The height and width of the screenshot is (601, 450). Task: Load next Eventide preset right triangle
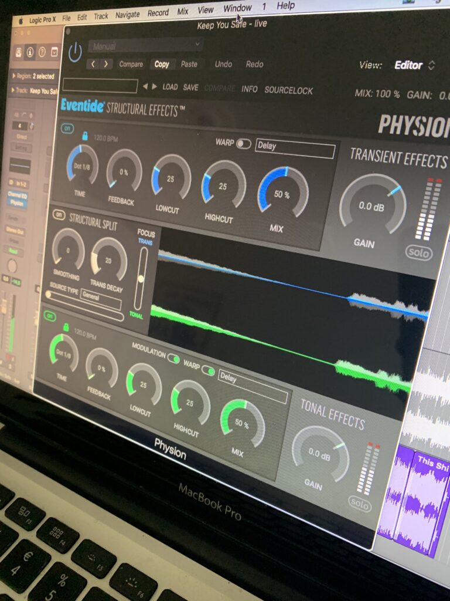click(155, 87)
